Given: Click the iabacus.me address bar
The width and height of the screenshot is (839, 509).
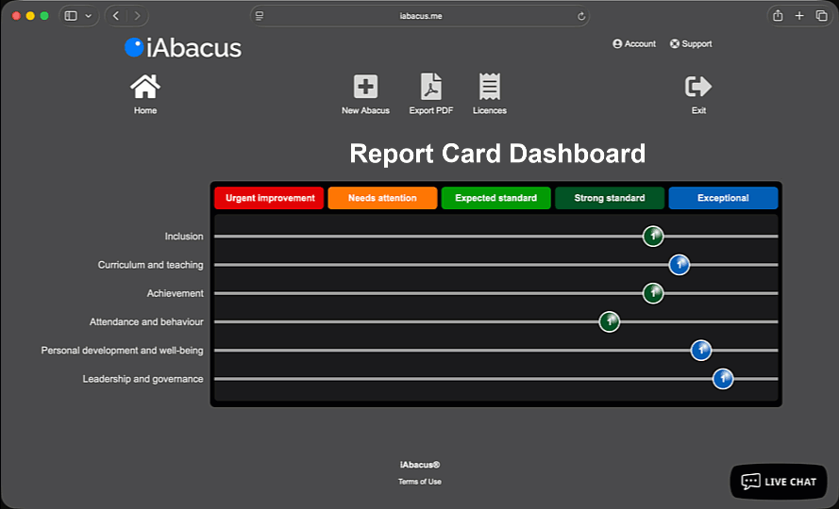Looking at the screenshot, I should pyautogui.click(x=421, y=16).
